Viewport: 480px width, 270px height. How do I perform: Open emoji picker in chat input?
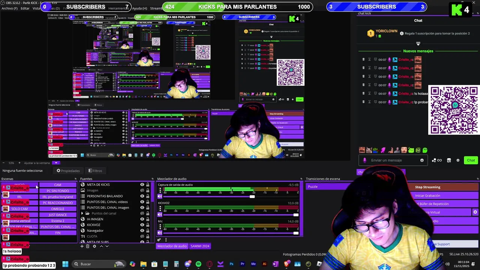[x=422, y=160]
